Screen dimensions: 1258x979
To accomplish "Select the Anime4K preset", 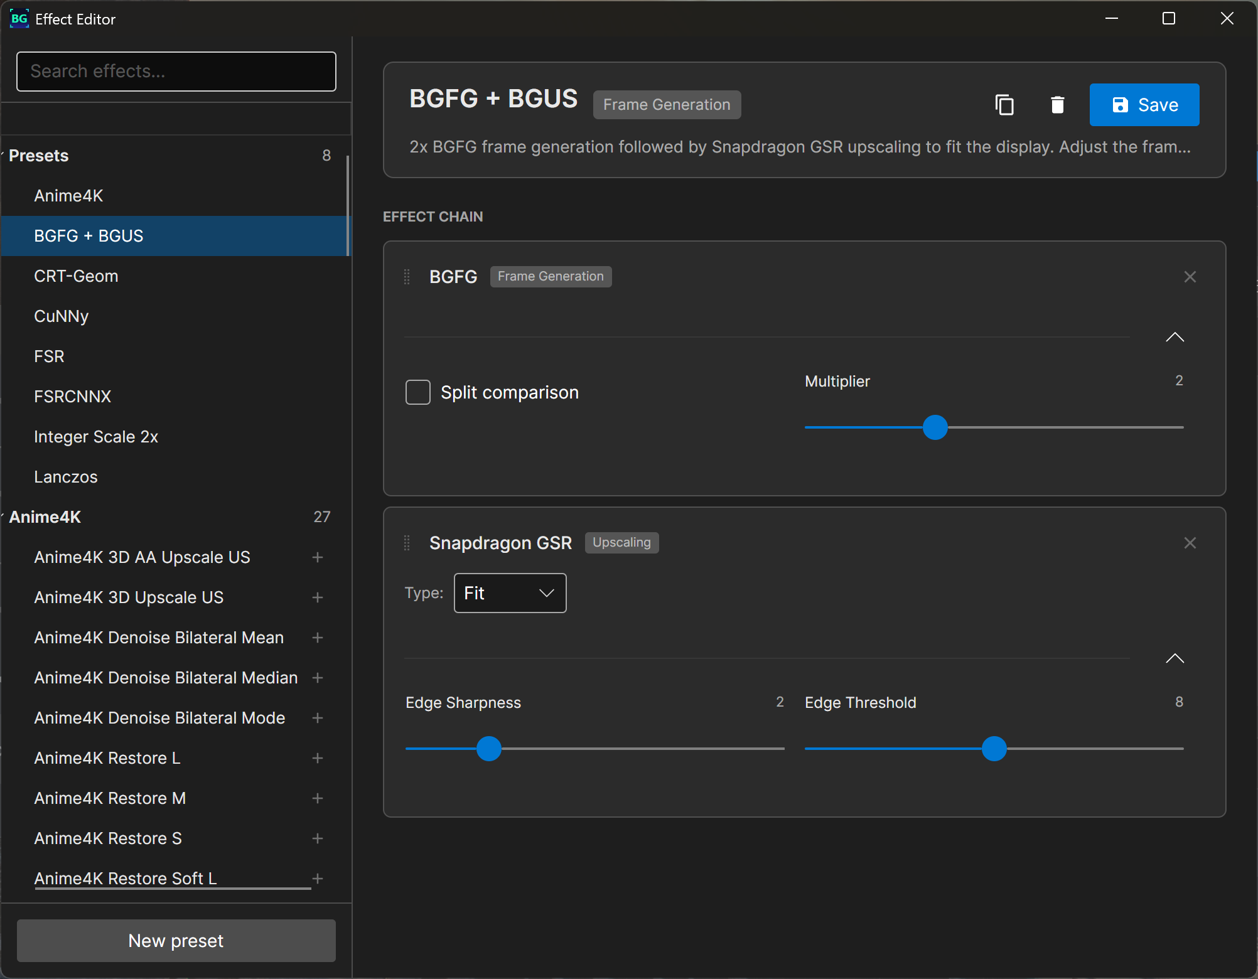I will click(175, 196).
